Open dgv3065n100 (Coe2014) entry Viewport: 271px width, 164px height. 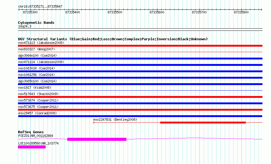(37, 81)
